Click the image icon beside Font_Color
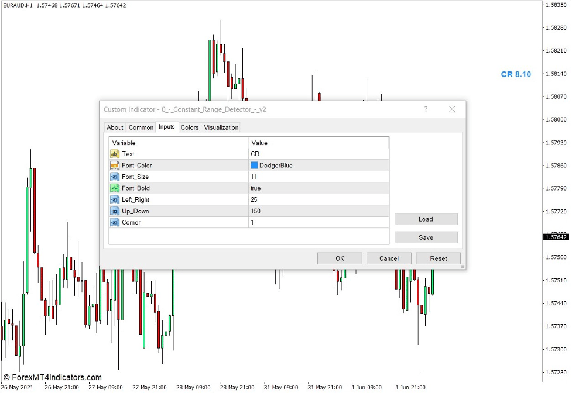Image resolution: width=572 pixels, height=393 pixels. click(115, 166)
